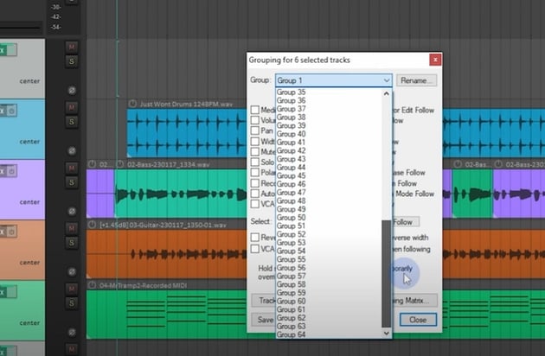Solo the blue drums track
The width and height of the screenshot is (545, 356).
(x=72, y=120)
